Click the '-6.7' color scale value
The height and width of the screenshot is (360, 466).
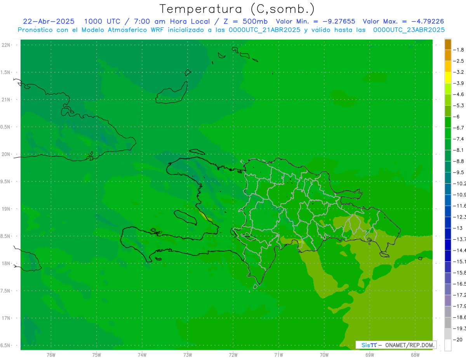459,128
